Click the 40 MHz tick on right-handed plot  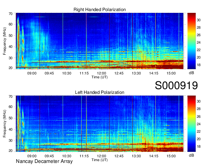(10, 47)
